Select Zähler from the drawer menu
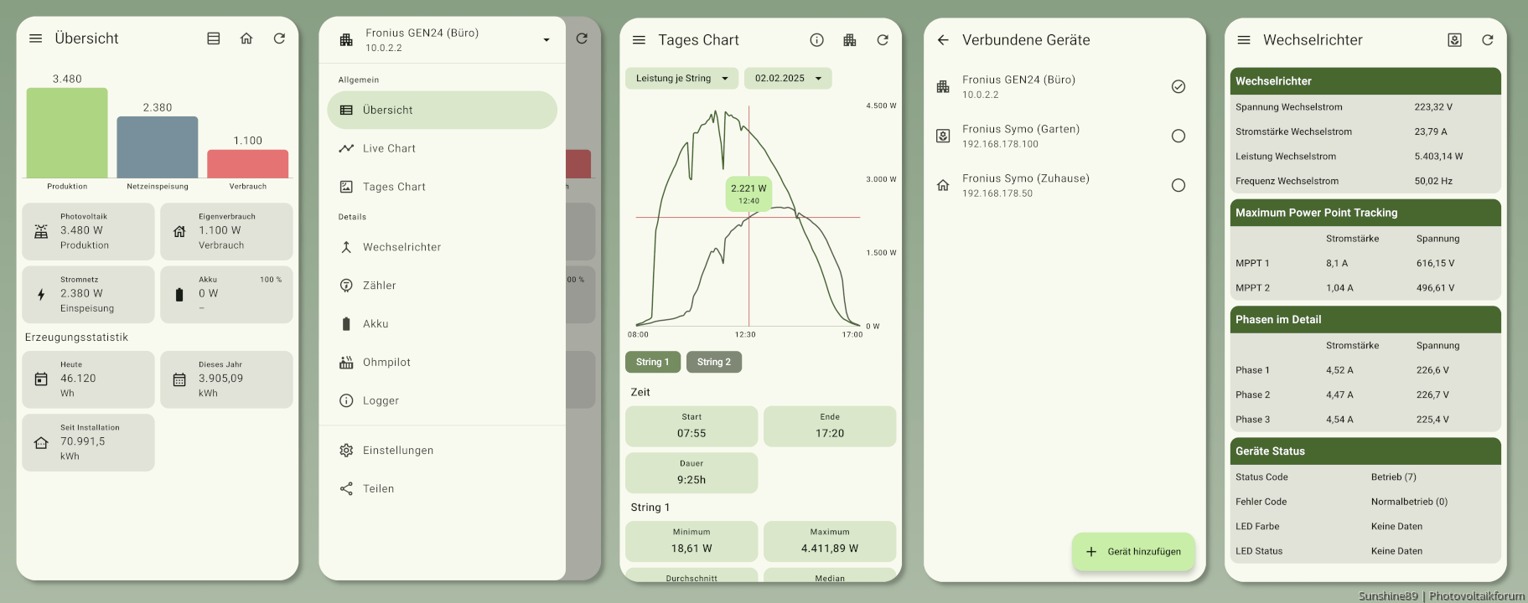Viewport: 1528px width, 603px height. point(379,286)
